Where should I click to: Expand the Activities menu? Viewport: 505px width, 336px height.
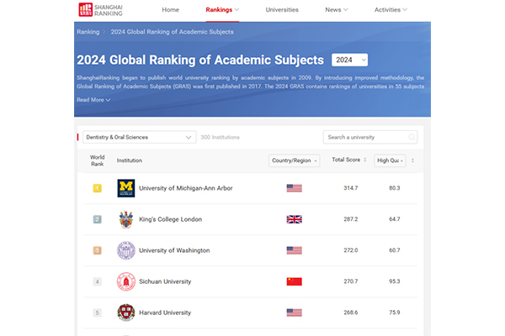pyautogui.click(x=391, y=9)
